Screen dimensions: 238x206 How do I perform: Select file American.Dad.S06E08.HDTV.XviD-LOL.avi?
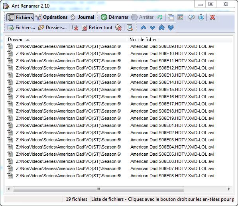pos(172,176)
